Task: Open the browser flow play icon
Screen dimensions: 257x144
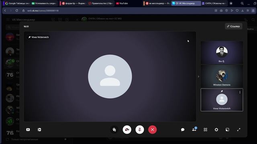Action: point(232,11)
